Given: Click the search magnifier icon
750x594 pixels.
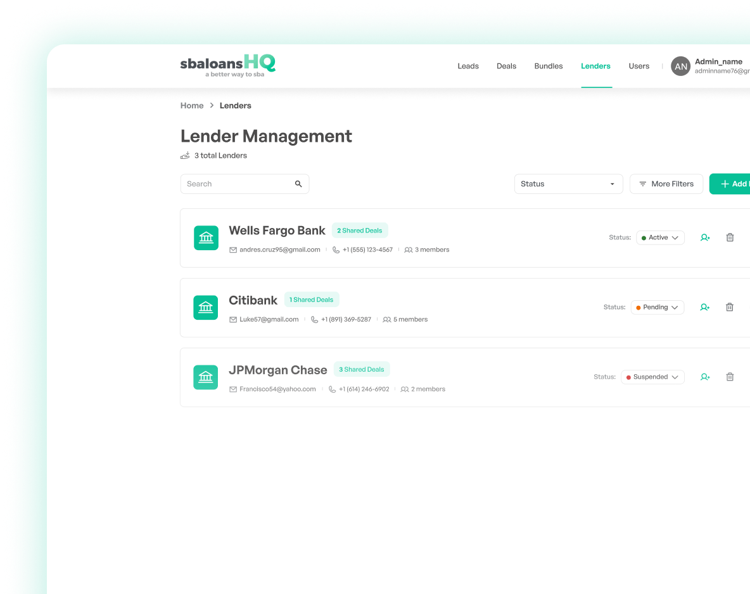Looking at the screenshot, I should 298,184.
